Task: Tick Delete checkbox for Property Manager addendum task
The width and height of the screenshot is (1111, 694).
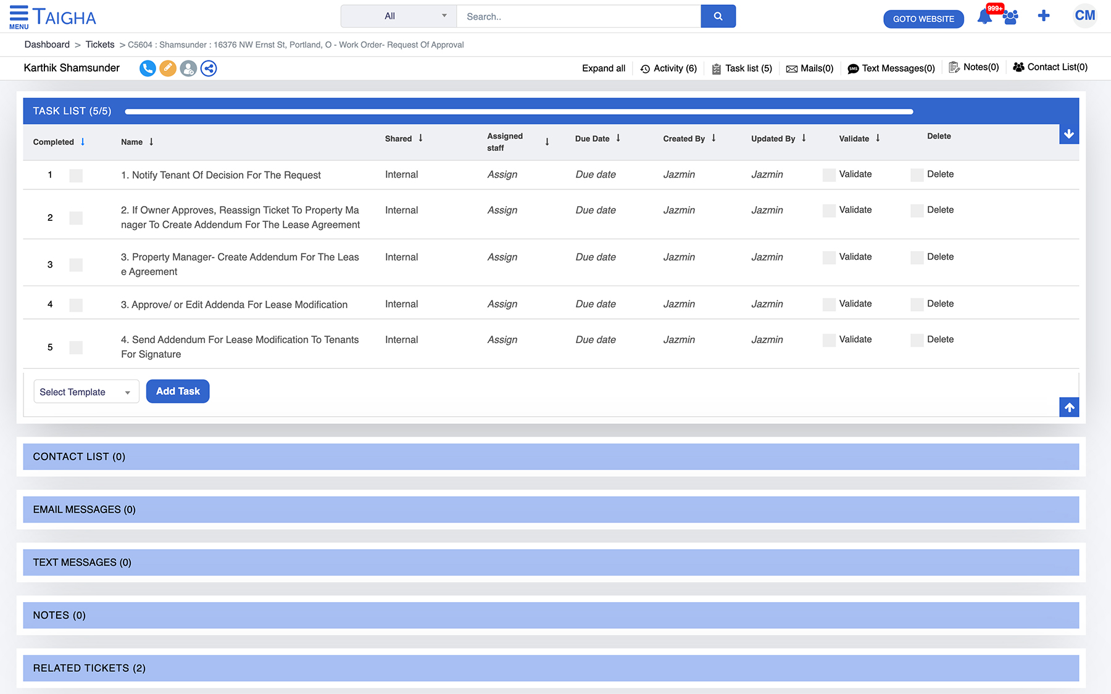Action: [917, 258]
